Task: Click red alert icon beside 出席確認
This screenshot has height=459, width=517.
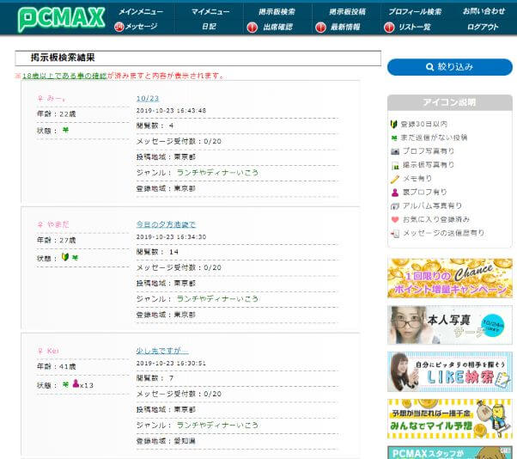Action: pos(252,28)
